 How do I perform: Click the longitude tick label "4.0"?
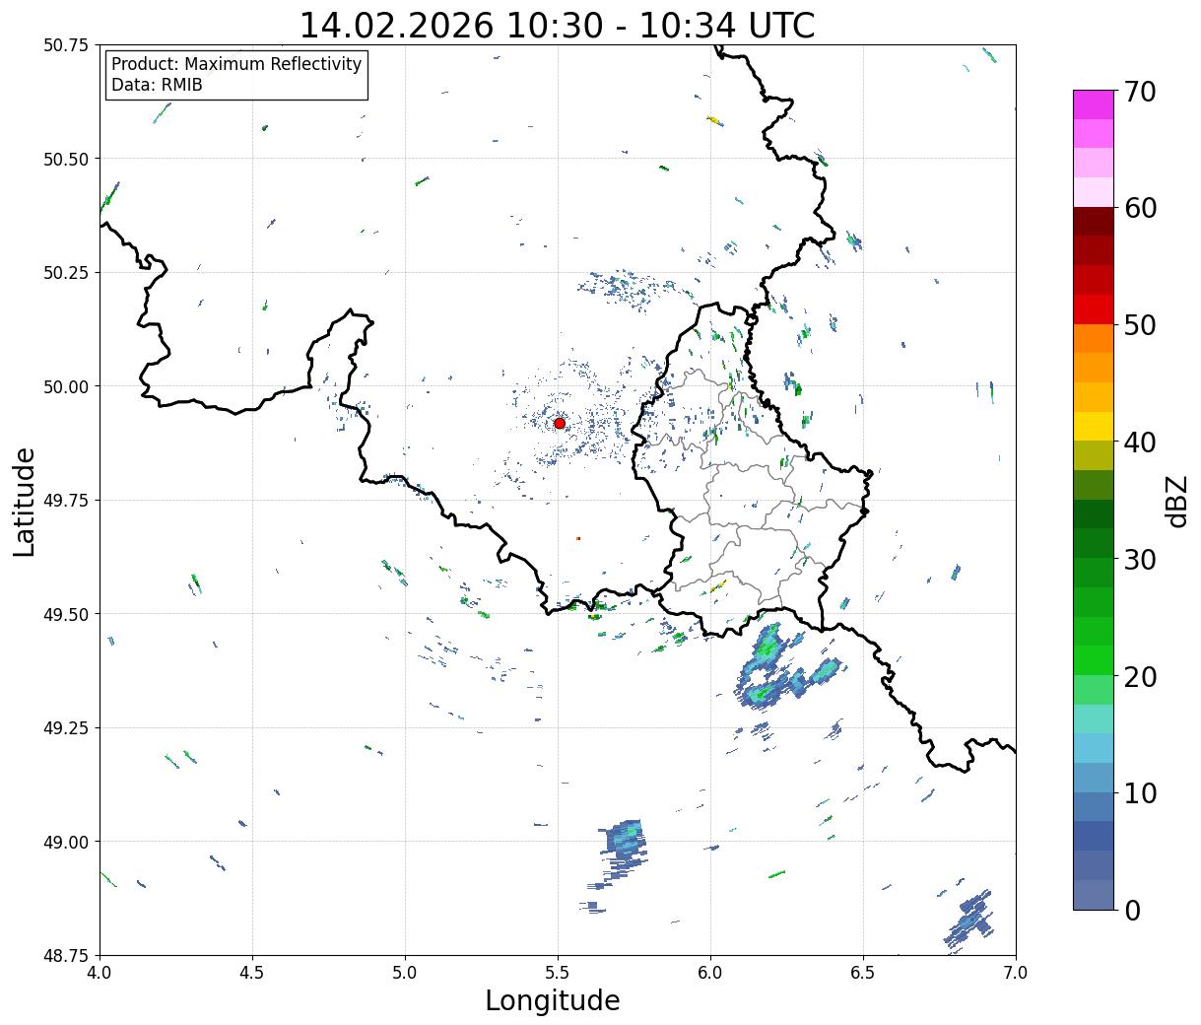pyautogui.click(x=100, y=973)
